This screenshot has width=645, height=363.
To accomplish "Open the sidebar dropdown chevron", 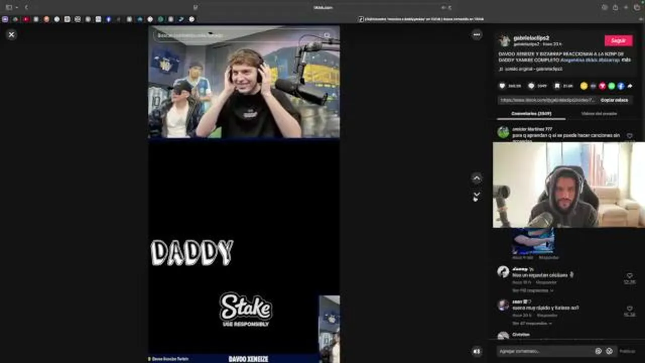I will click(x=16, y=8).
